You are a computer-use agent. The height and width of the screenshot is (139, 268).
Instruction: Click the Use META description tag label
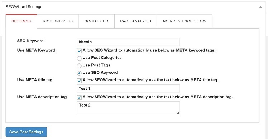pos(42,97)
